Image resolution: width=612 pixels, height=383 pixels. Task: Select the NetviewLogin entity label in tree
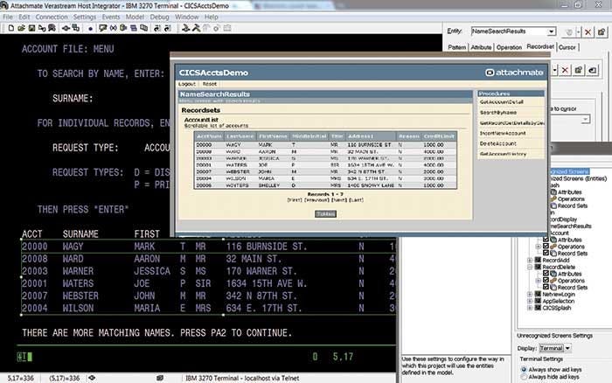pos(559,294)
